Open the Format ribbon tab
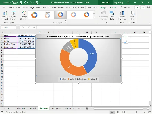This screenshot has height=114, width=152. pyautogui.click(x=113, y=7)
